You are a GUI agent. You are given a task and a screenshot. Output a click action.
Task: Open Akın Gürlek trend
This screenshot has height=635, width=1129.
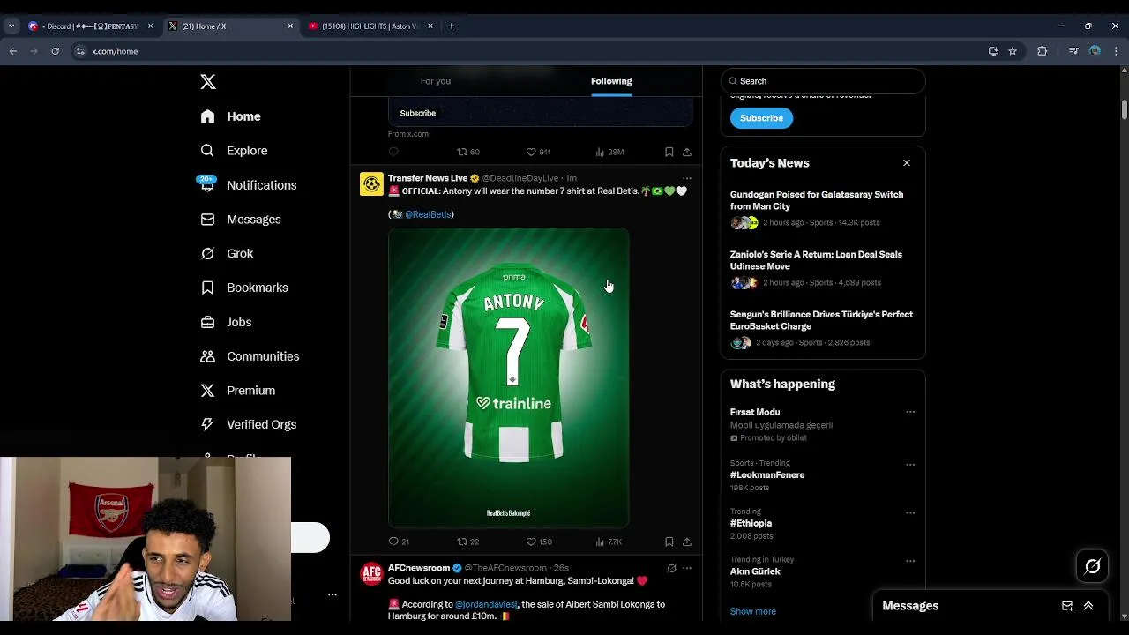pyautogui.click(x=755, y=571)
